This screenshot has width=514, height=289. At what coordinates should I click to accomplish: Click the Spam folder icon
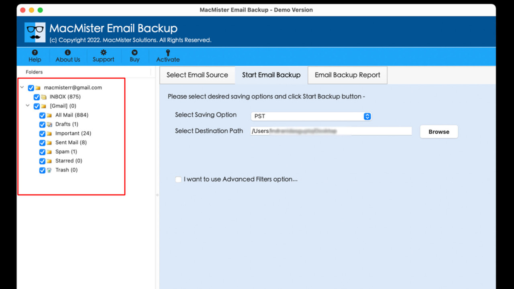(x=49, y=152)
